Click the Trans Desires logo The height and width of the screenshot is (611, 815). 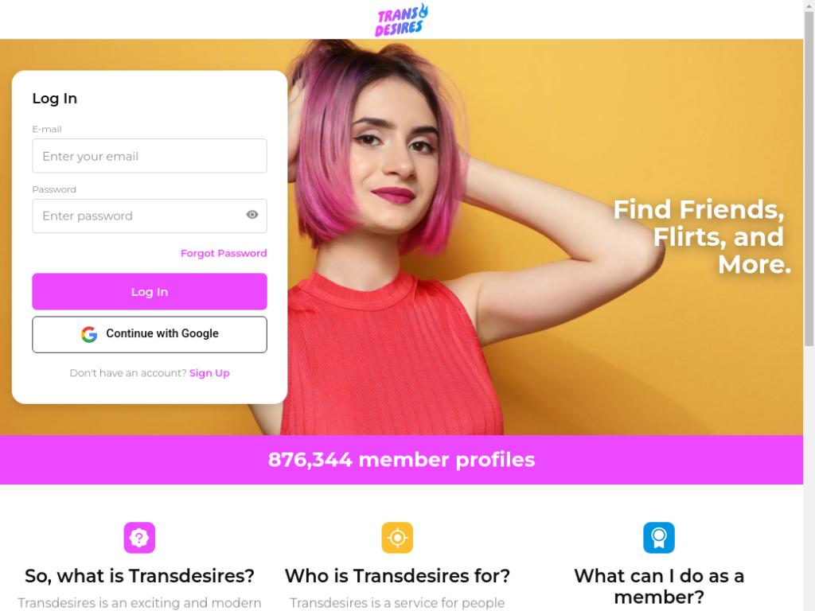click(x=401, y=20)
